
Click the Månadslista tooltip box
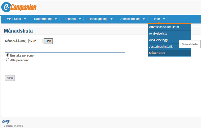[190, 44]
